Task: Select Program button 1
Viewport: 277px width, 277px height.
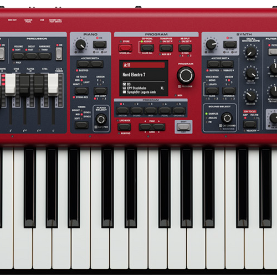Action: click(x=122, y=111)
